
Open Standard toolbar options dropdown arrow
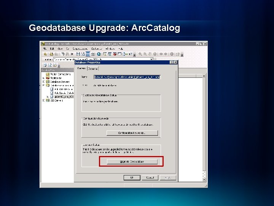pyautogui.click(x=134, y=55)
